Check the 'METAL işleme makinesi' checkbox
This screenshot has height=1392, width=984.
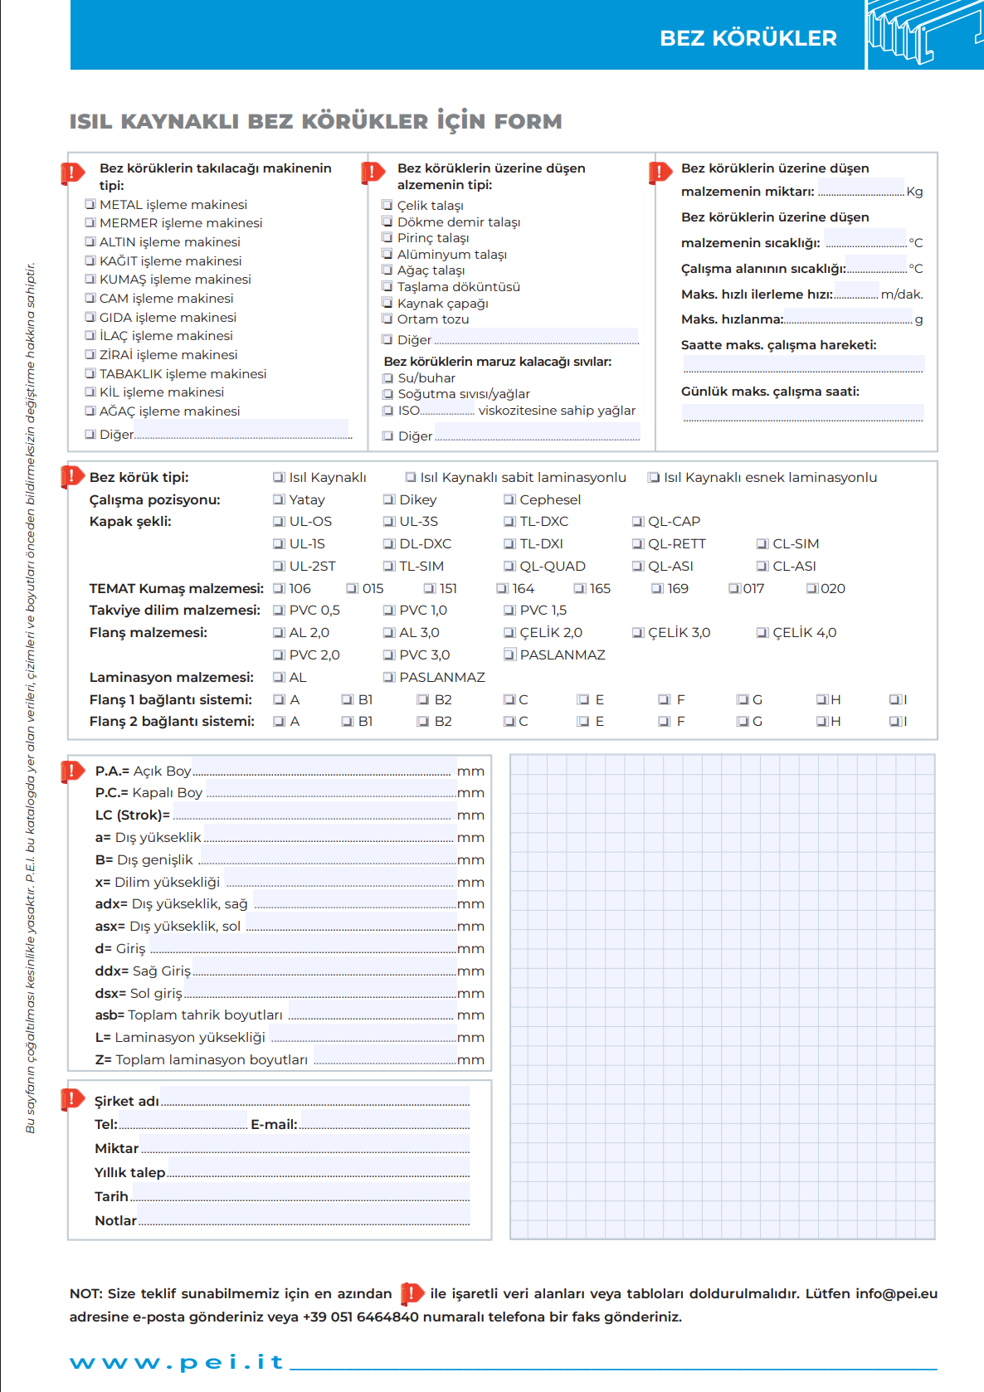pos(90,204)
